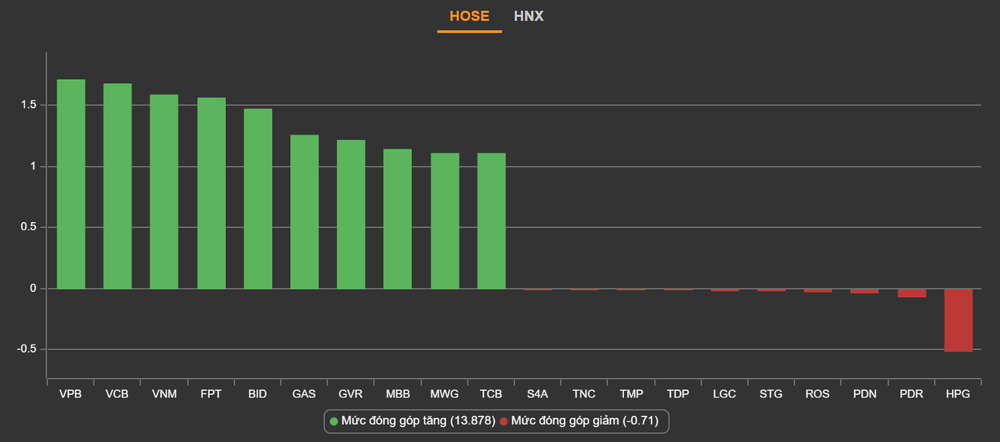Select the VNM bar in chart
This screenshot has height=442, width=1000.
coord(164,191)
